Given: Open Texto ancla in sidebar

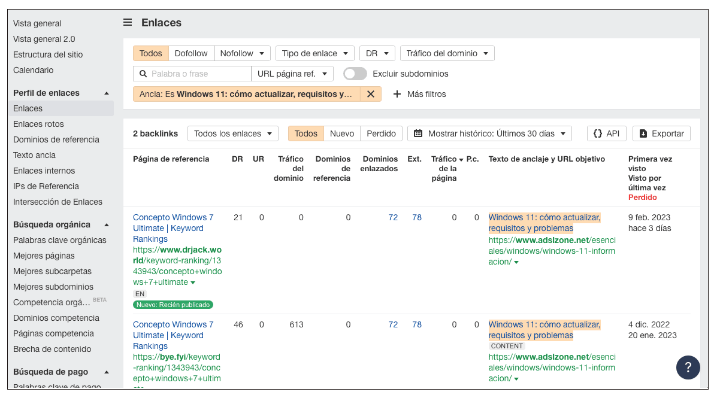Looking at the screenshot, I should click(34, 155).
